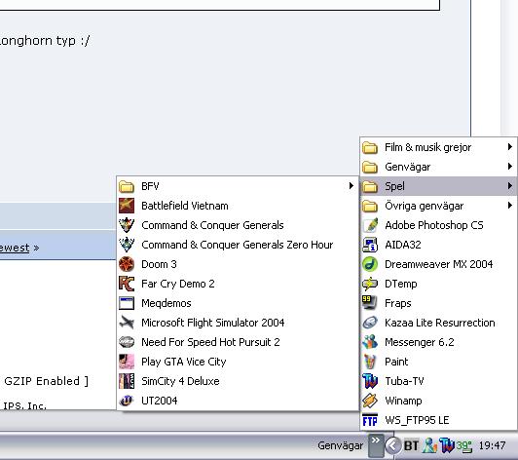Click the system clock showing 19:47
518x460 pixels.
[492, 445]
